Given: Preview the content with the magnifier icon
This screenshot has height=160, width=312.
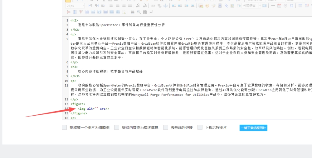Looking at the screenshot, I should [x=139, y=12].
